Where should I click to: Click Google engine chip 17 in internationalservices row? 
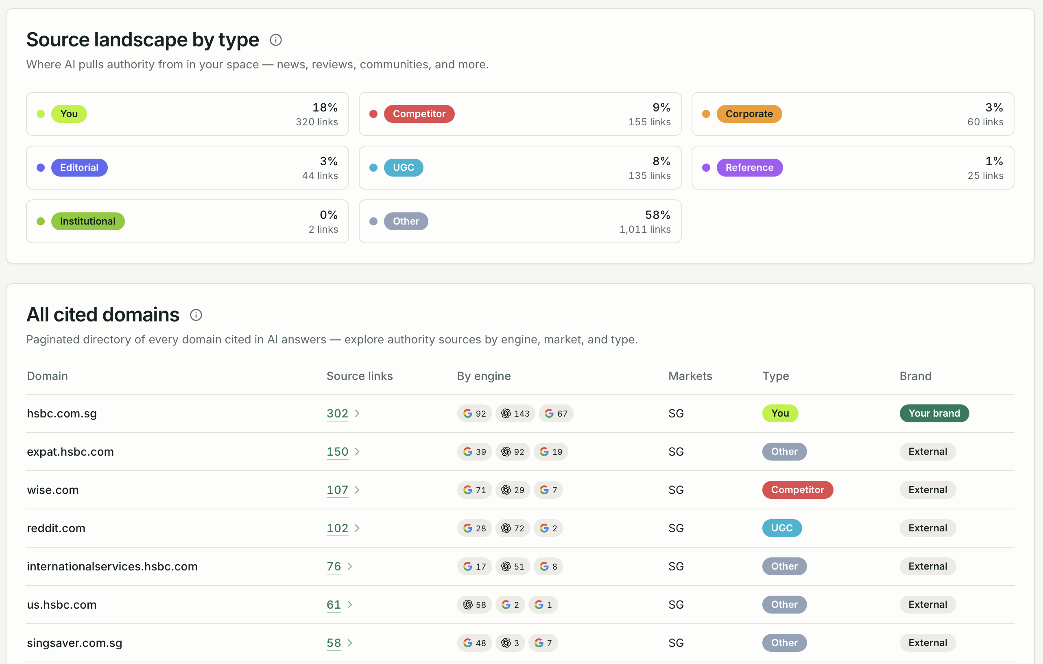tap(474, 566)
